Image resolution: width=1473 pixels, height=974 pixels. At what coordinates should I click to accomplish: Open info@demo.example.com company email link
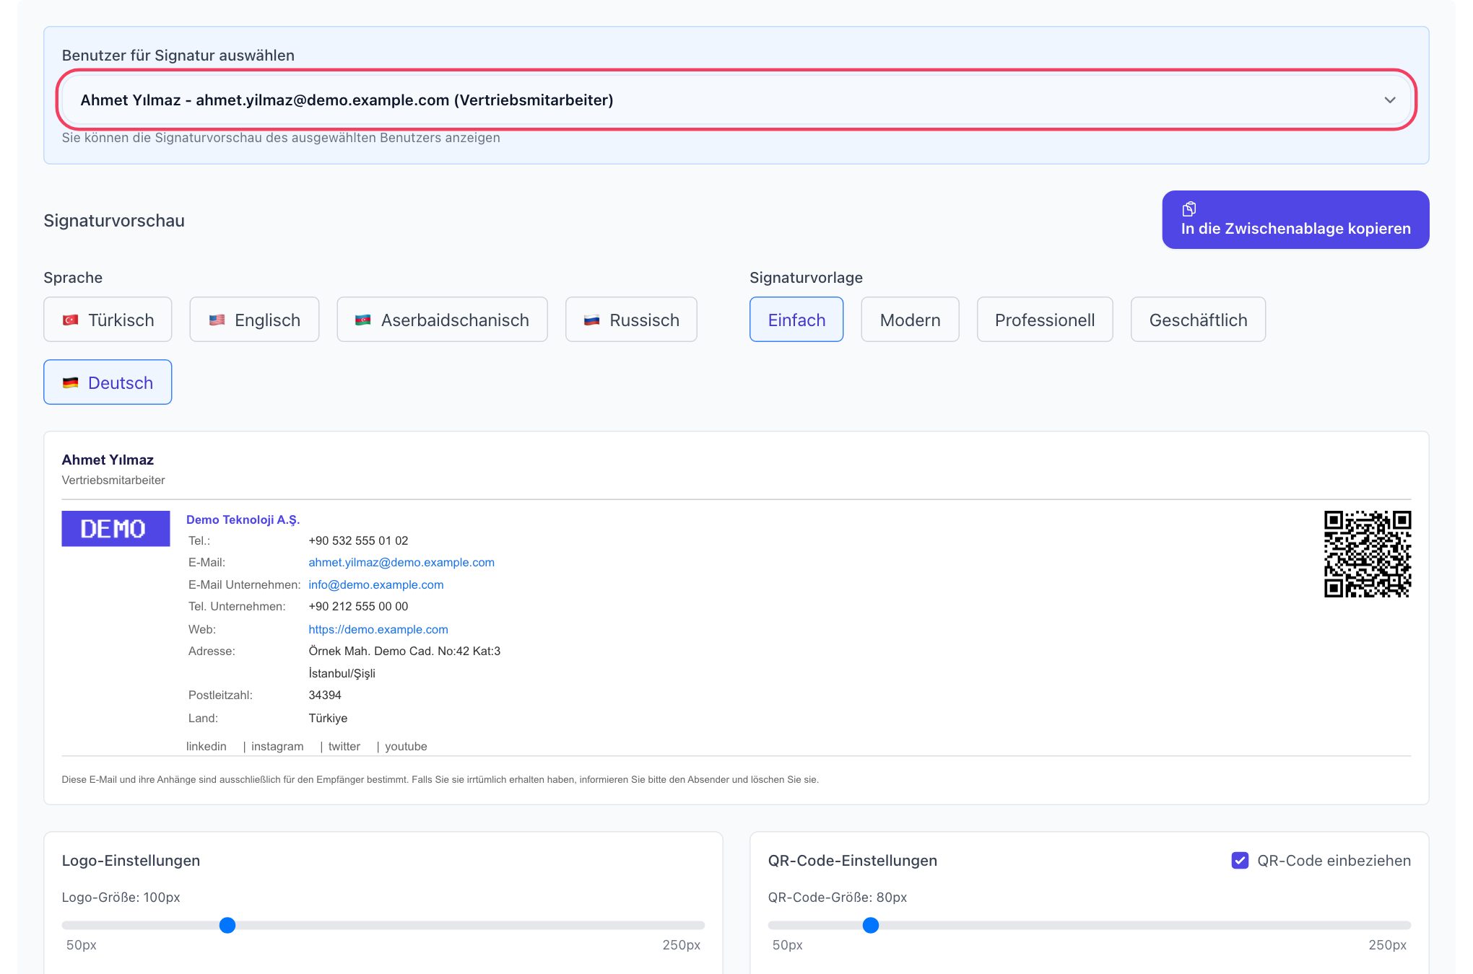pyautogui.click(x=376, y=584)
